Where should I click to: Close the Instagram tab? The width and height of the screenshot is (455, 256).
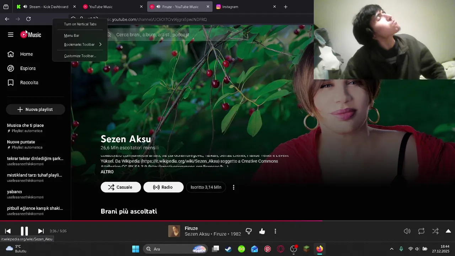click(x=274, y=7)
